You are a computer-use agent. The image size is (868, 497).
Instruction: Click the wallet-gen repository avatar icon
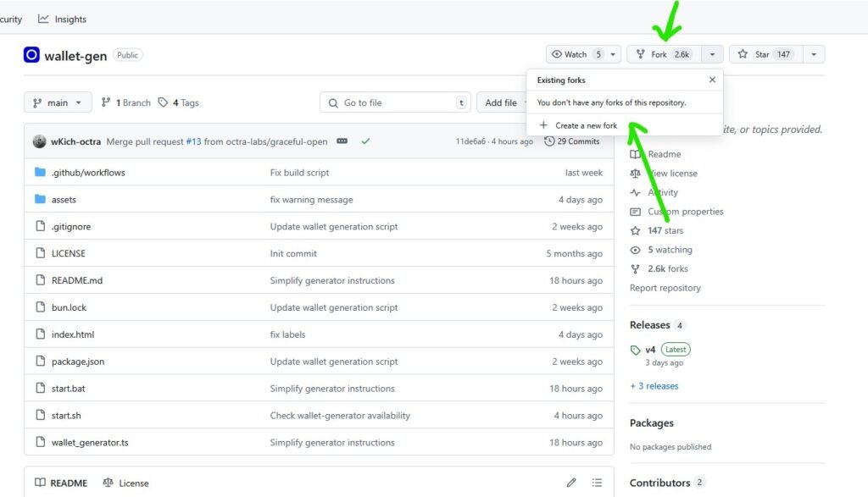pos(31,55)
